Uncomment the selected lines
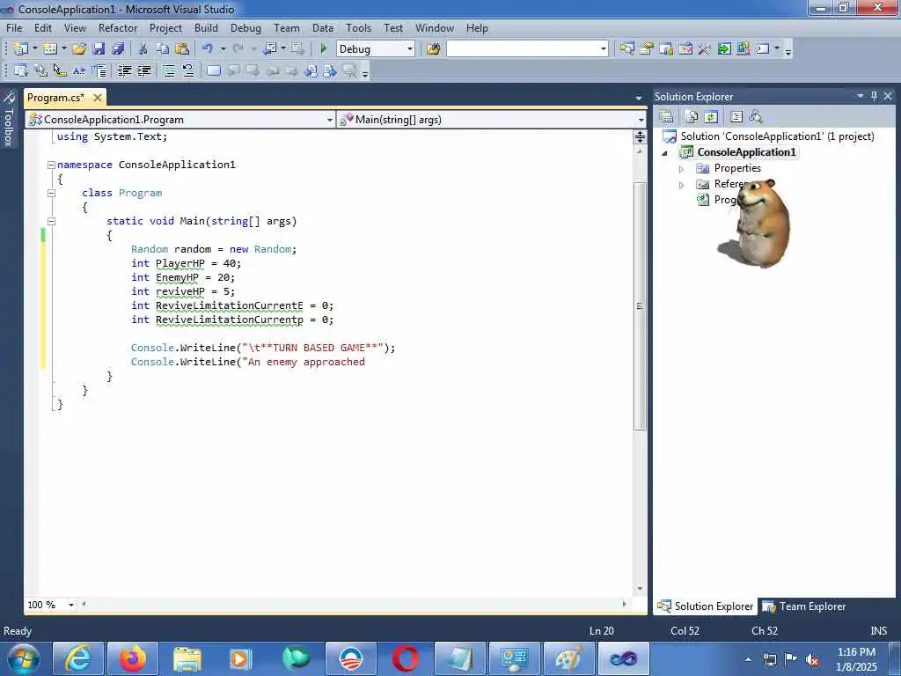The image size is (901, 676). point(188,70)
